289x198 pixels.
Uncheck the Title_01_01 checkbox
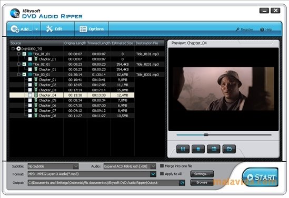tap(24, 54)
